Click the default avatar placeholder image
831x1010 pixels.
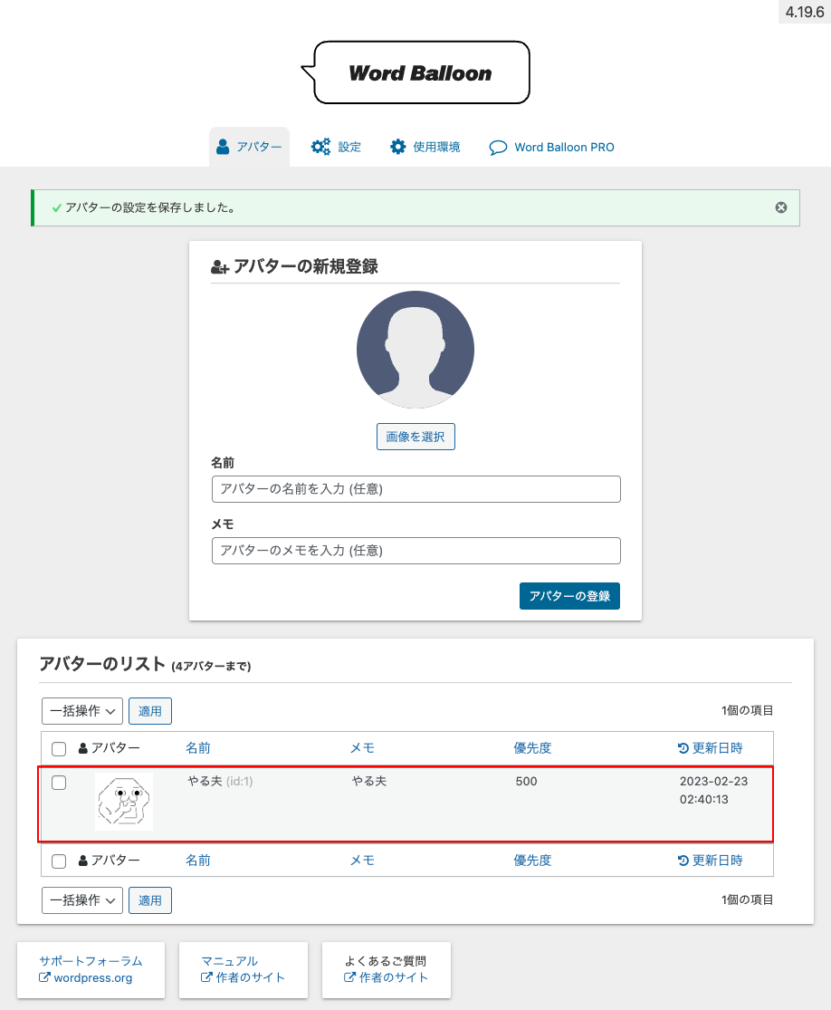click(x=415, y=349)
